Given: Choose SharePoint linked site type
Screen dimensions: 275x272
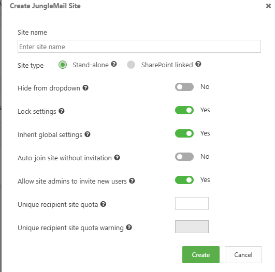Looking at the screenshot, I should tap(131, 65).
